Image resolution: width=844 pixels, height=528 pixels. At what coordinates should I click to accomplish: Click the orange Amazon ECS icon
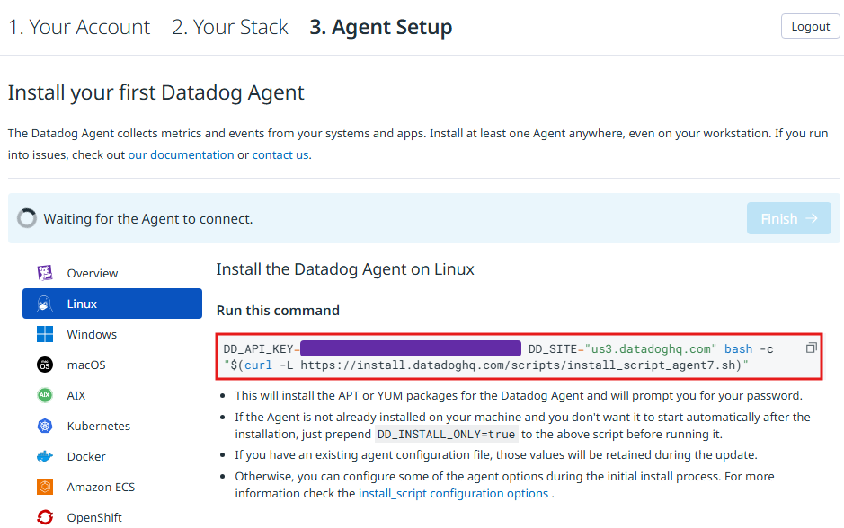(45, 487)
